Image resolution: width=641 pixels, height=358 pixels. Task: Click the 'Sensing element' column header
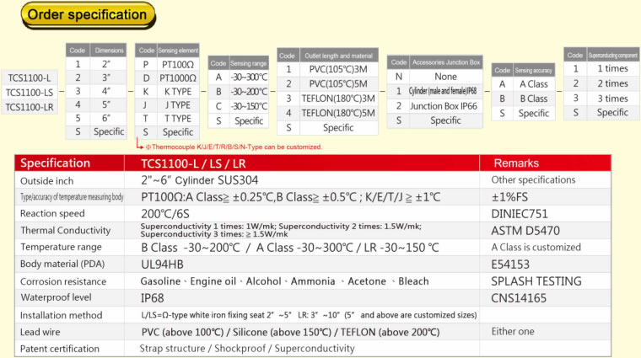[x=178, y=51]
